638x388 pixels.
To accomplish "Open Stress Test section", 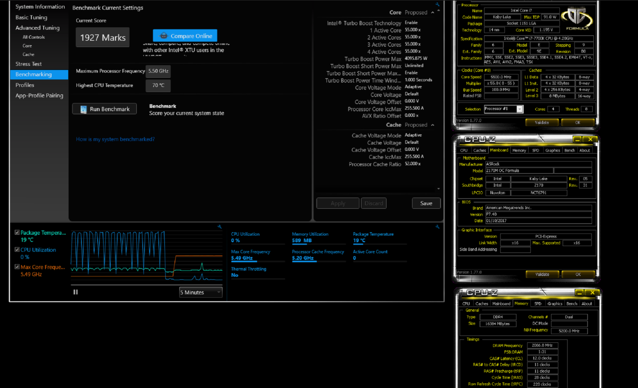I will click(x=28, y=64).
